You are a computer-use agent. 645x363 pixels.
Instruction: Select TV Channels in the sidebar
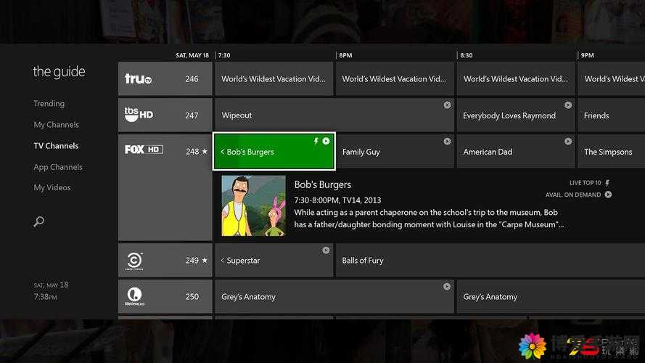[x=56, y=146]
